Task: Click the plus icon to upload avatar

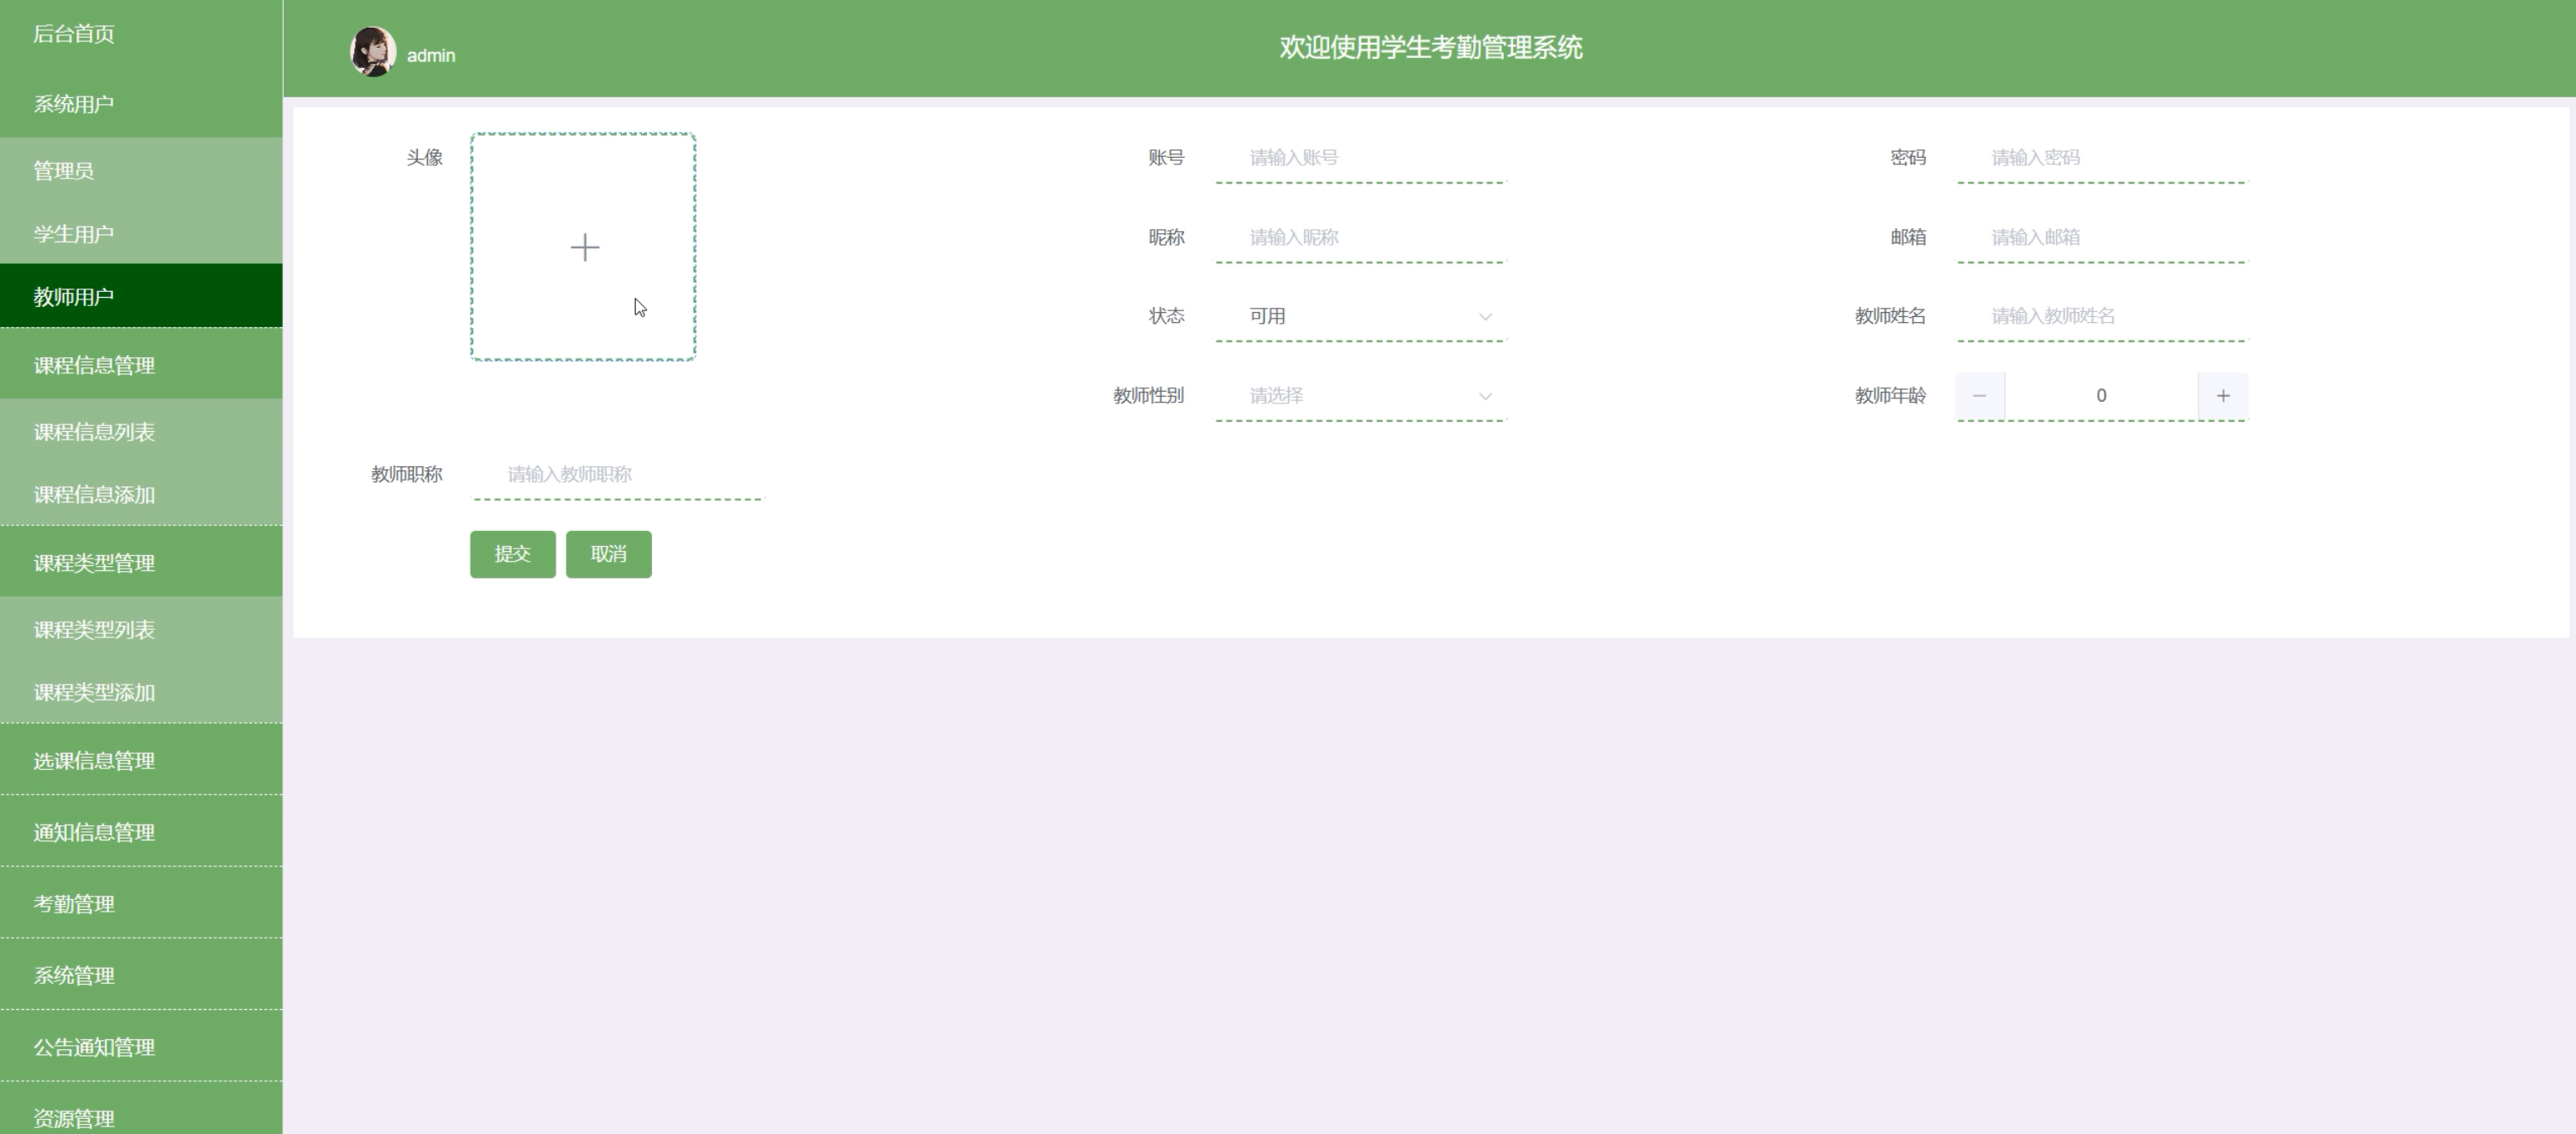Action: 584,247
